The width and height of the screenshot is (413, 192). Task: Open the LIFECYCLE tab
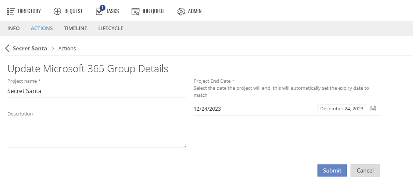point(111,28)
